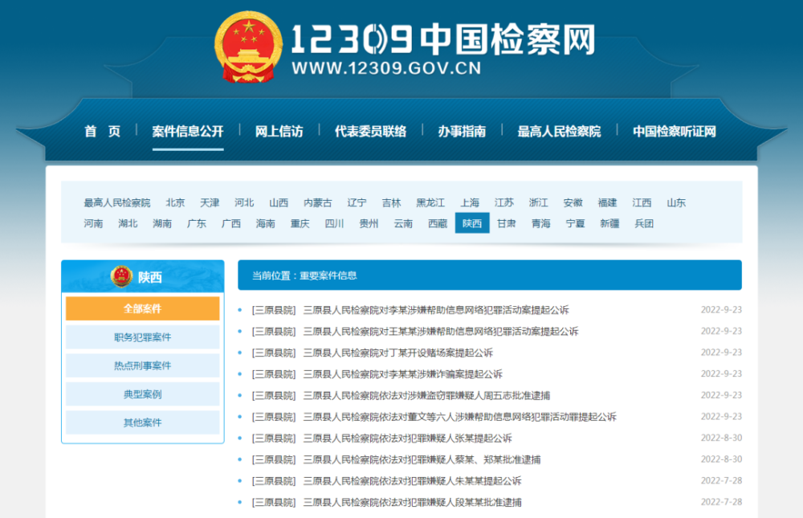Click the WWW.12309.GOV.CN site address text
Viewport: 803px width, 518px height.
[387, 68]
